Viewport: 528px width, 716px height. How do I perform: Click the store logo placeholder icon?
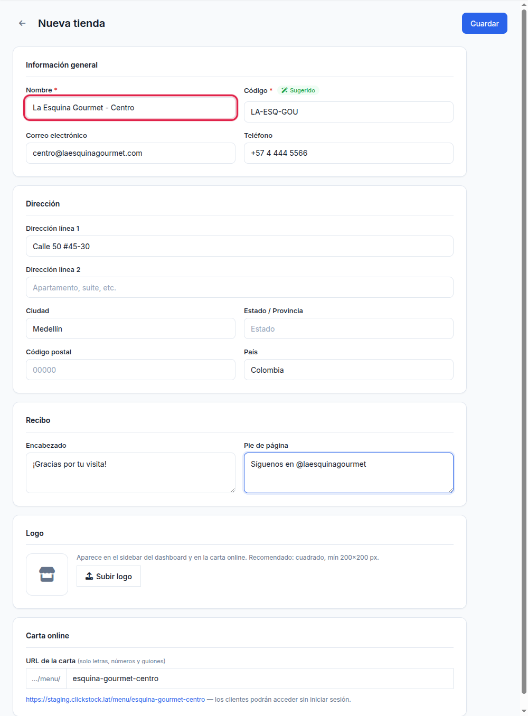tap(47, 574)
